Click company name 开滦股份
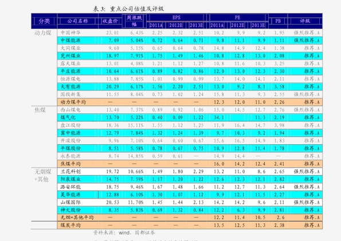This screenshot has height=241, width=341. (x=70, y=141)
